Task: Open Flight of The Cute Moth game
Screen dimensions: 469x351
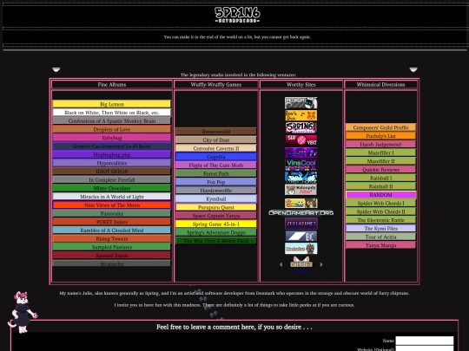Action: (x=216, y=165)
